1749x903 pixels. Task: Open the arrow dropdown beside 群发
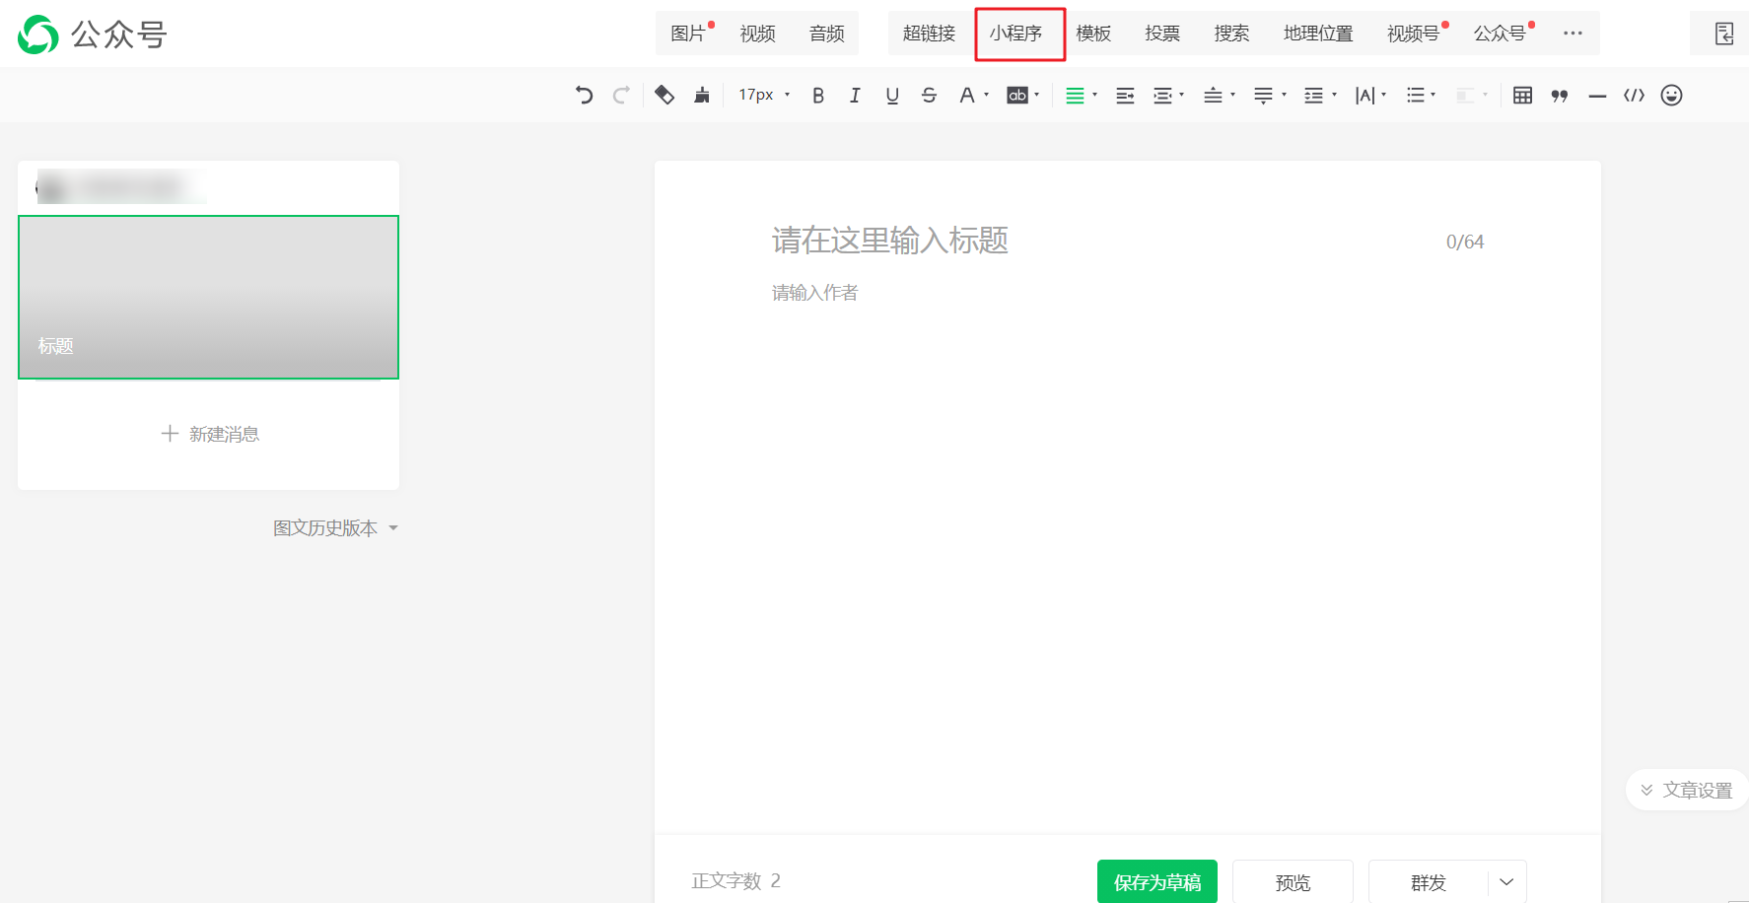[x=1506, y=882]
